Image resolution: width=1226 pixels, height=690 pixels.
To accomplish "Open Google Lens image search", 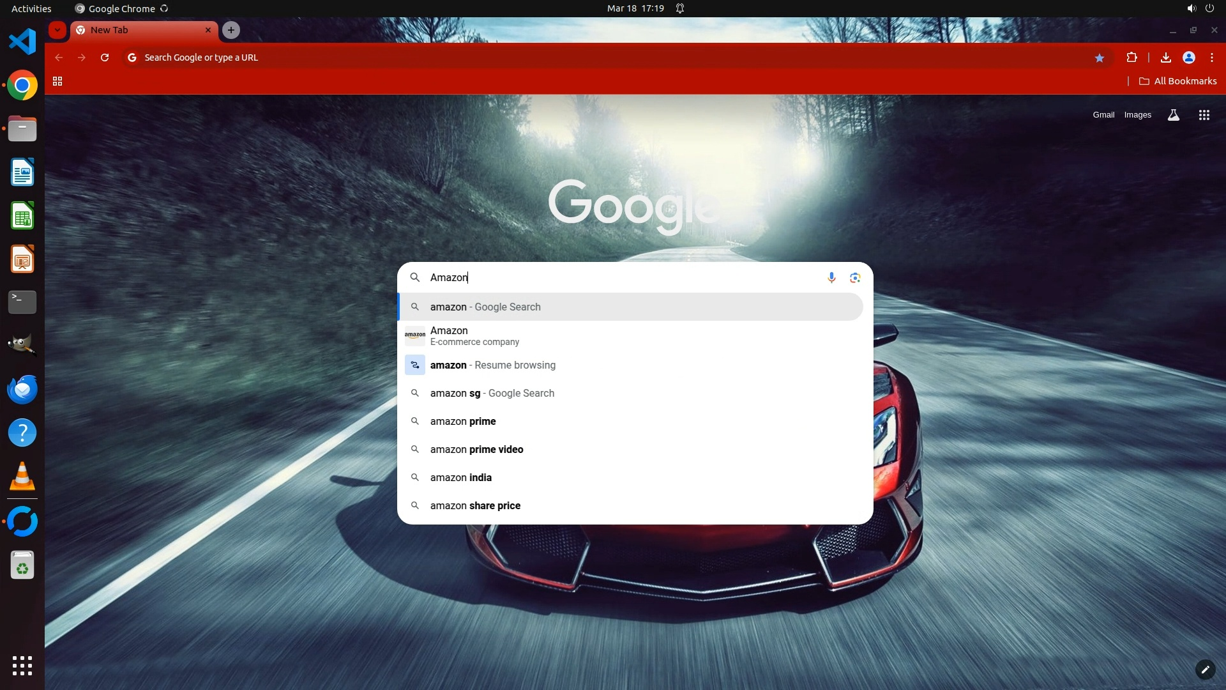I will pyautogui.click(x=855, y=277).
